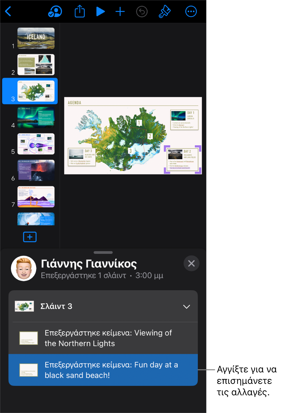Viewport: 282px width, 413px height.
Task: Tap map marker number 3
Action: [x=131, y=151]
